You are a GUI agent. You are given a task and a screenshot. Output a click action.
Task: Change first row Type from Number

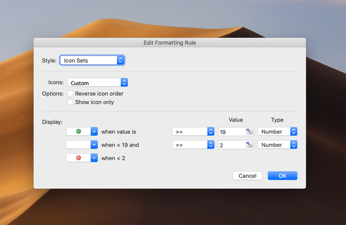pos(277,132)
